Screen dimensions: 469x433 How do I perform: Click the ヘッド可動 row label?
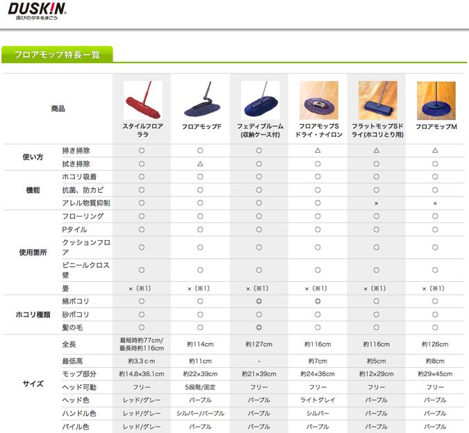(x=79, y=387)
